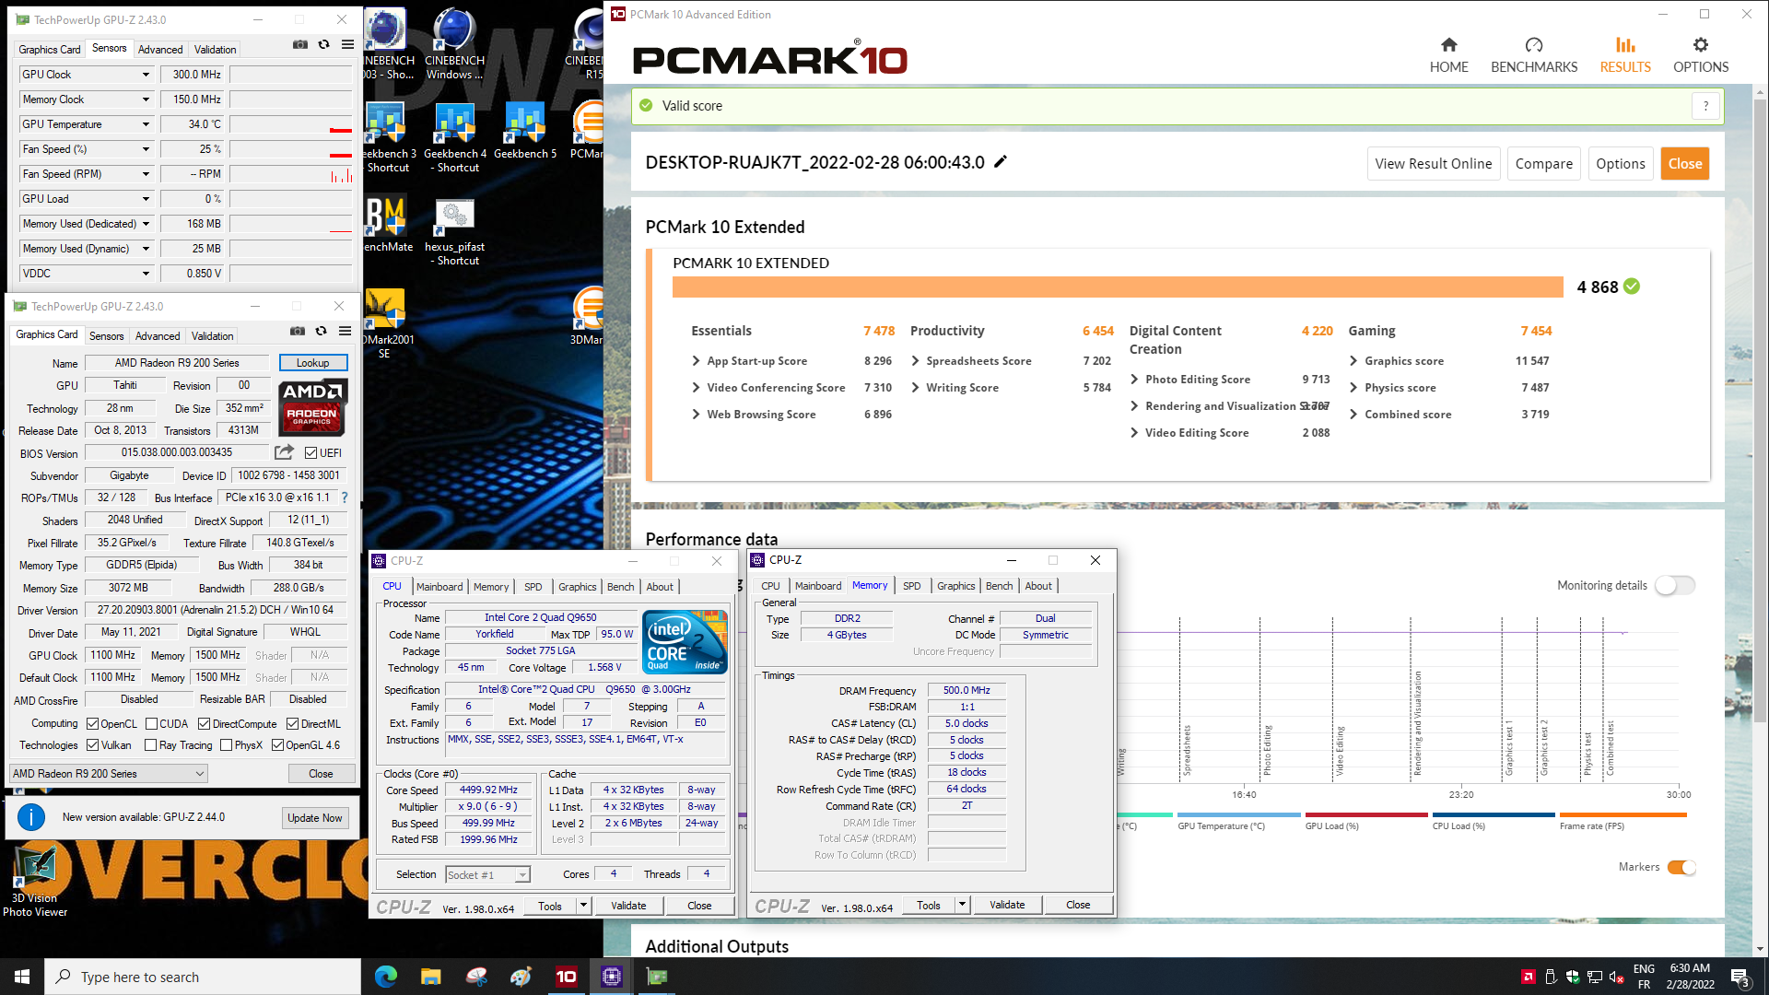The image size is (1769, 995).
Task: Take GPU-Z Sensors screenshot via camera icon
Action: [300, 44]
